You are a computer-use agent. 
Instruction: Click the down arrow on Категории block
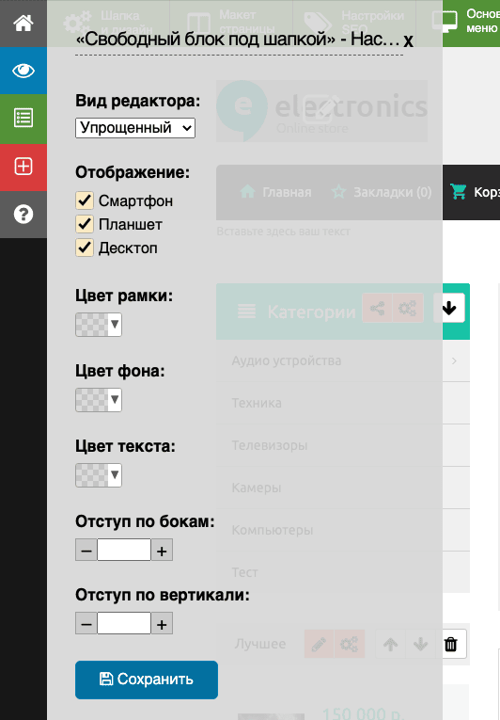(x=449, y=308)
